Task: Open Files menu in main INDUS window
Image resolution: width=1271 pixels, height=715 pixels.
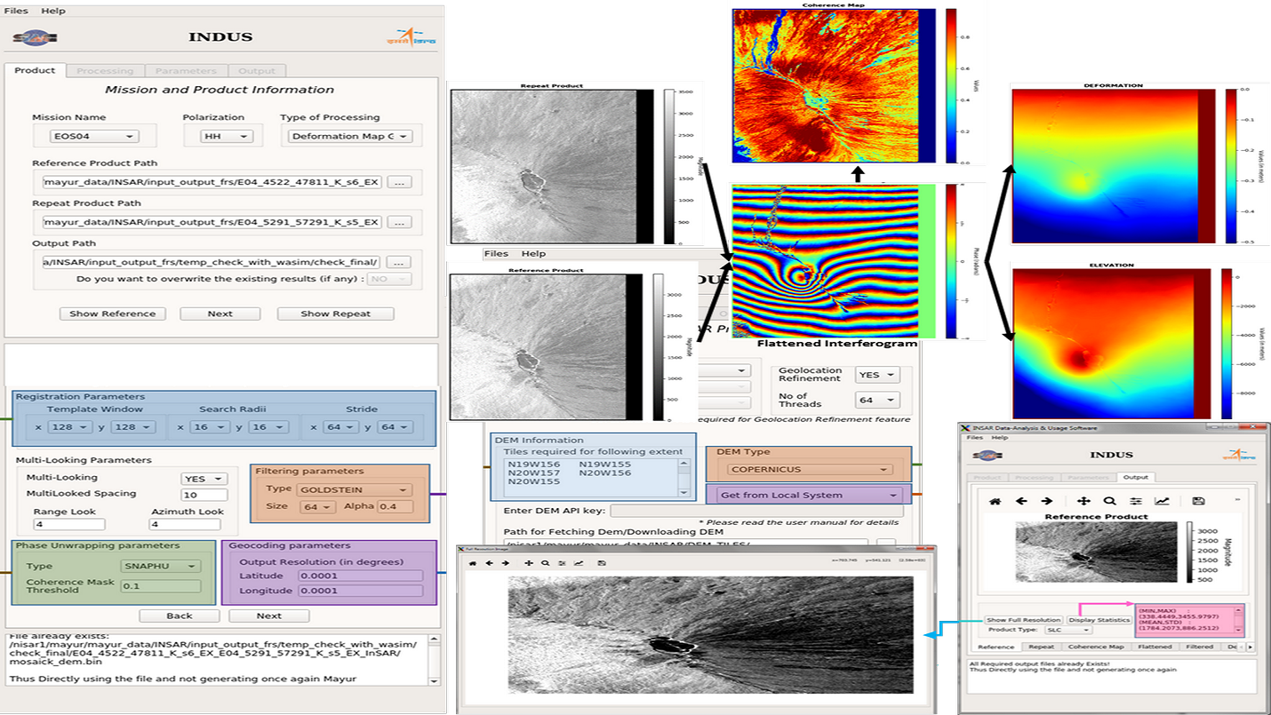Action: (16, 11)
